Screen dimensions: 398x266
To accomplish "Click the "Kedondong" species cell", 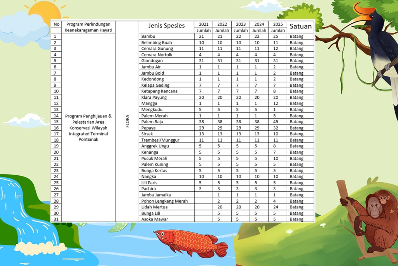I will tap(166, 79).
